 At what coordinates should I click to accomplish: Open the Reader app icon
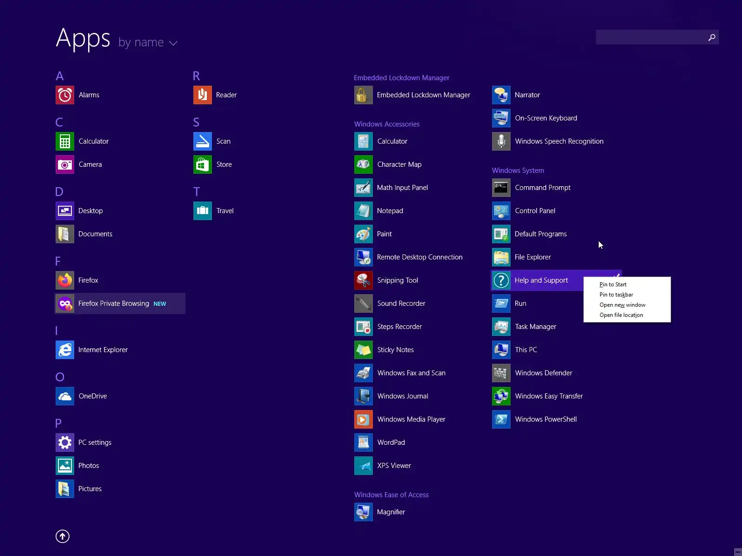[203, 95]
